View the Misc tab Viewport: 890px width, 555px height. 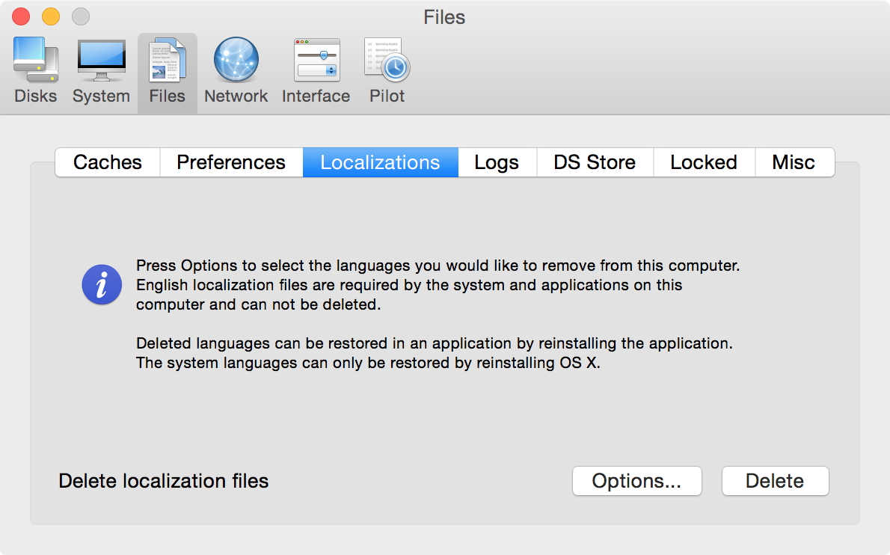point(793,162)
